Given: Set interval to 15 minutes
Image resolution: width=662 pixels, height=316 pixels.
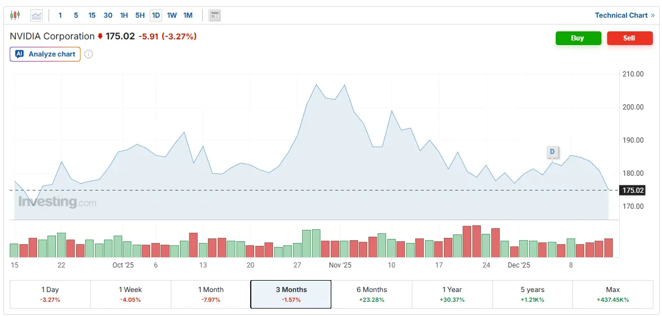Looking at the screenshot, I should [91, 15].
